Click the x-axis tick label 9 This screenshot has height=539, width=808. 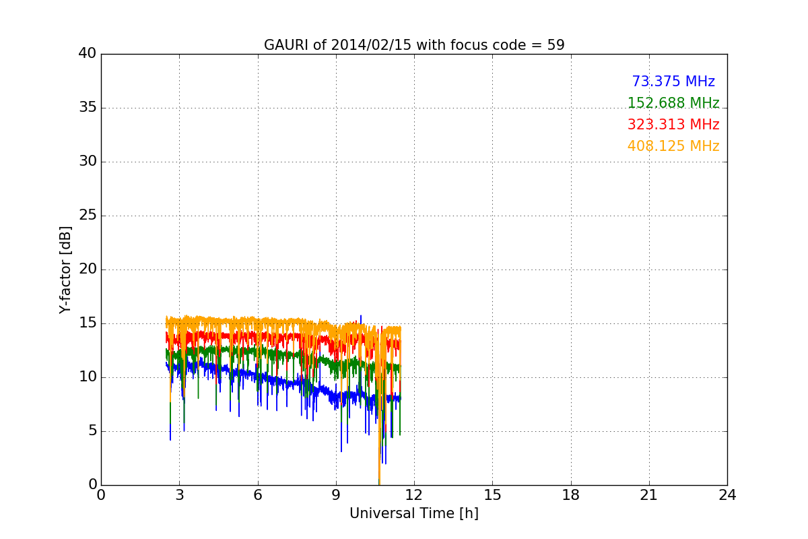point(336,495)
